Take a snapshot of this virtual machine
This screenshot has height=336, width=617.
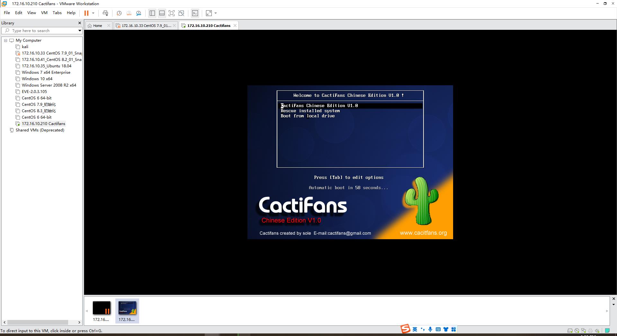tap(119, 13)
